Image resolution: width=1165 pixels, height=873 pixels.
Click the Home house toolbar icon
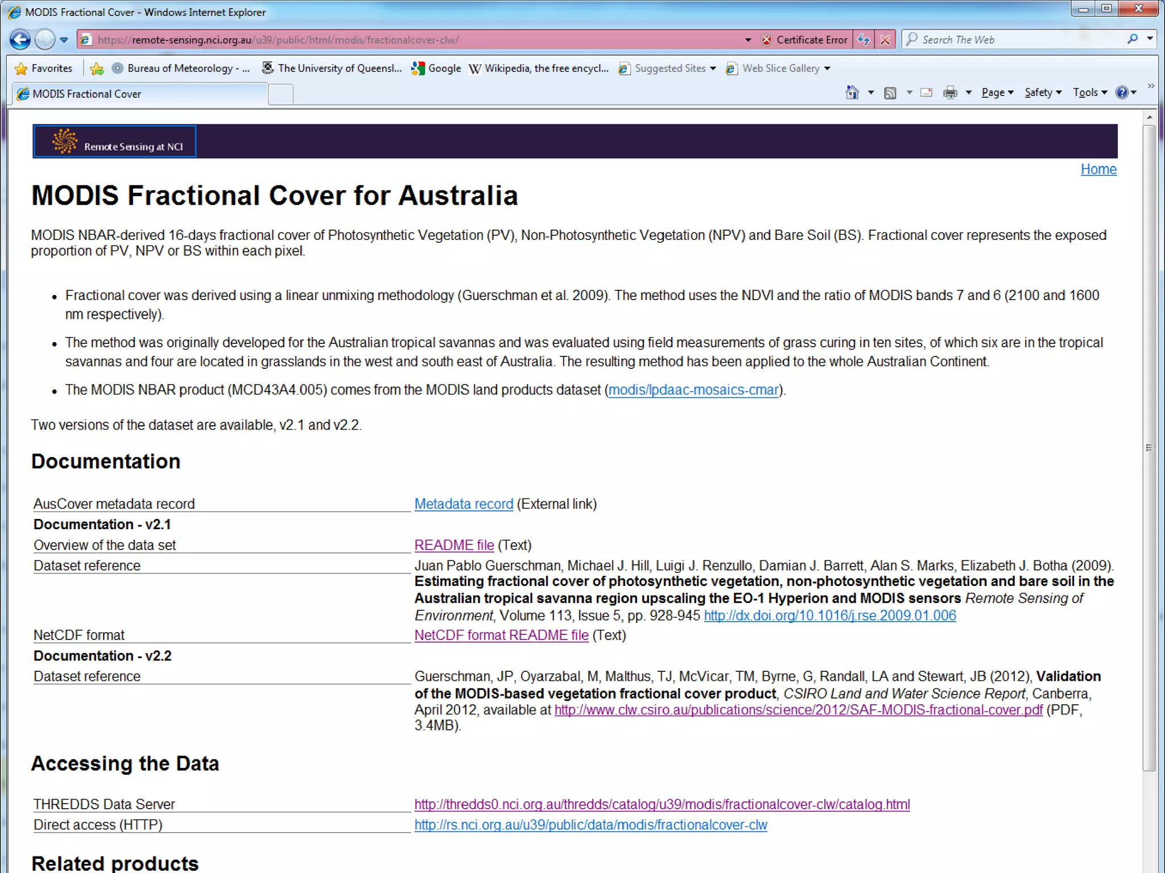852,93
